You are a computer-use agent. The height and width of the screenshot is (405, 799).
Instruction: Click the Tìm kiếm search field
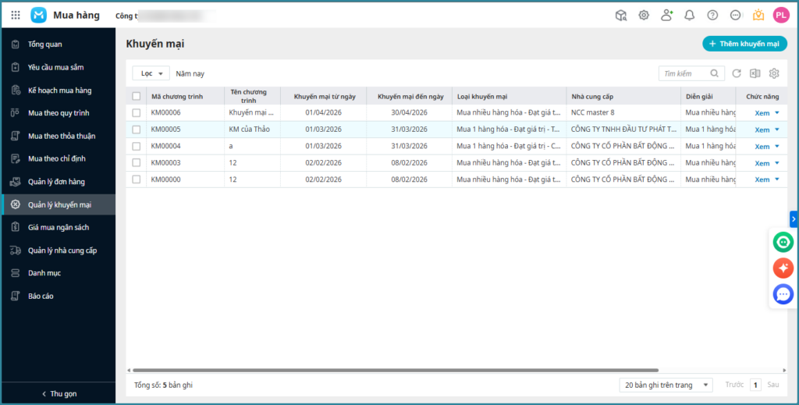pyautogui.click(x=684, y=73)
